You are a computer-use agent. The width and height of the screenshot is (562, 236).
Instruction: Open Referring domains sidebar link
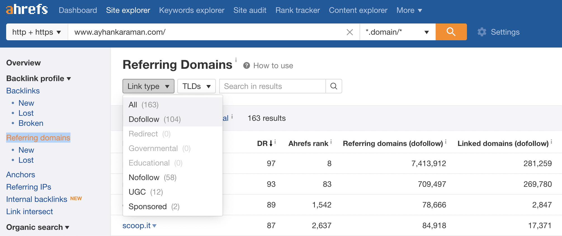tap(38, 138)
